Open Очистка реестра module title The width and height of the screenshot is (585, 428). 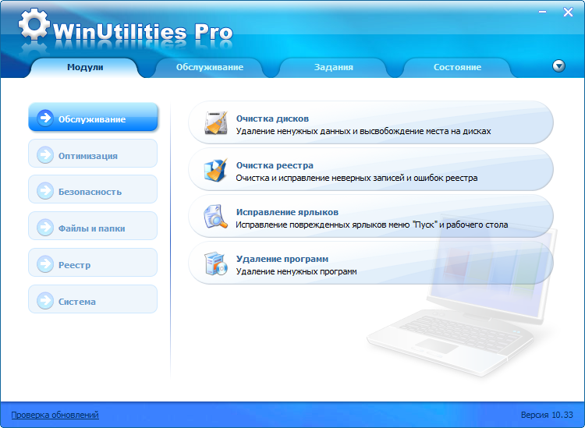(275, 165)
